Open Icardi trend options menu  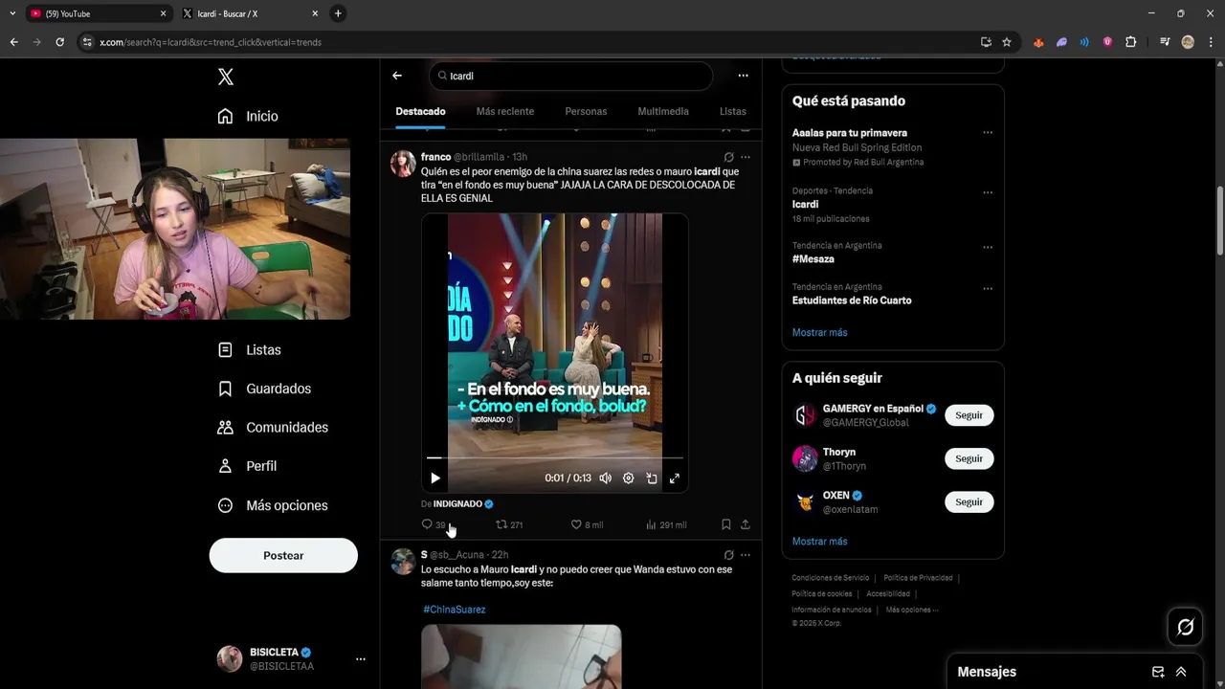988,191
